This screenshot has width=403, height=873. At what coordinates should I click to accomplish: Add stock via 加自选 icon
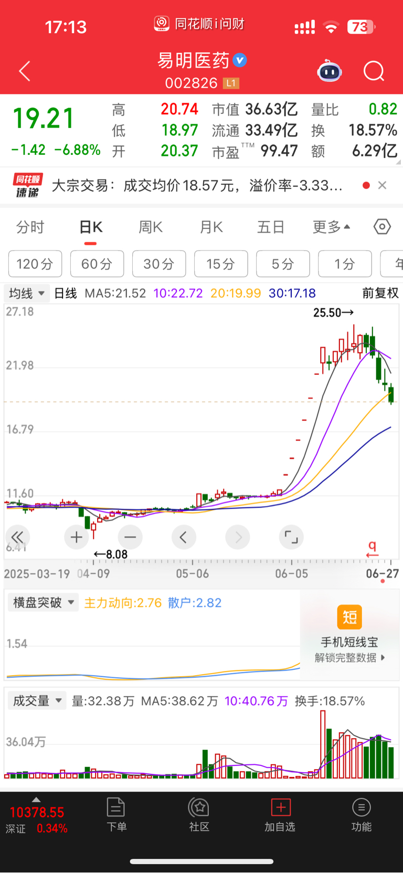[x=280, y=814]
